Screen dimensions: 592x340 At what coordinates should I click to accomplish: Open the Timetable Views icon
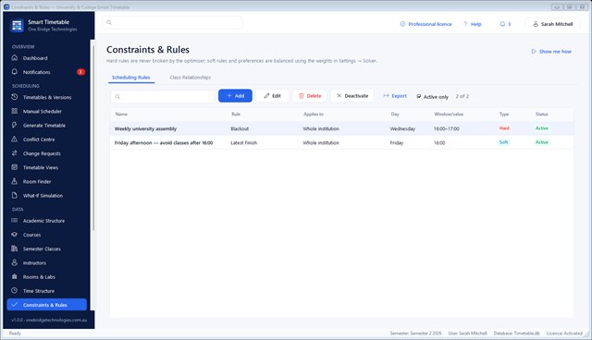[x=15, y=167]
